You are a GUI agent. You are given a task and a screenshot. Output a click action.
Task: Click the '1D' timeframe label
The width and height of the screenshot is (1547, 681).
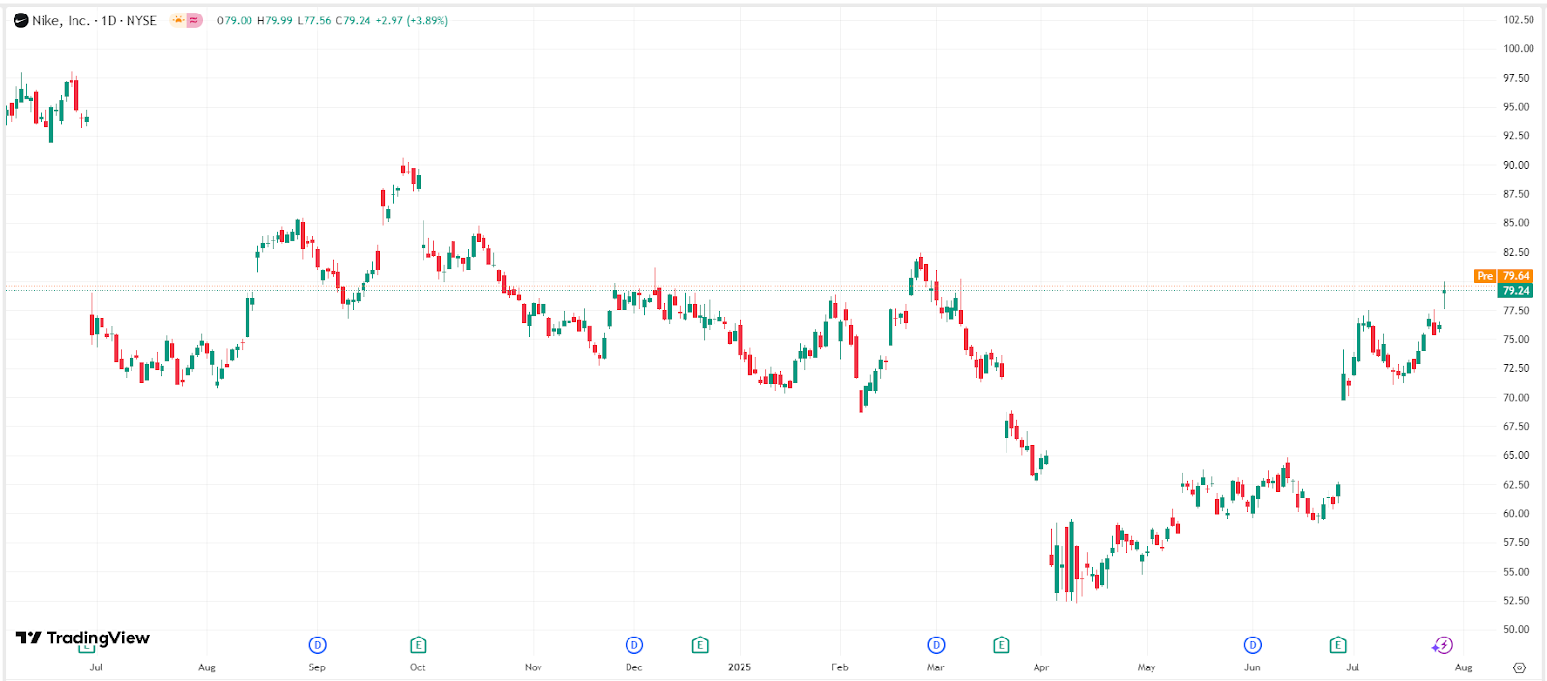tap(109, 19)
